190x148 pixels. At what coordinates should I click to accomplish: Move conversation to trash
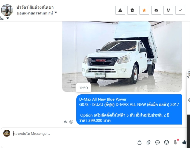(x=132, y=10)
